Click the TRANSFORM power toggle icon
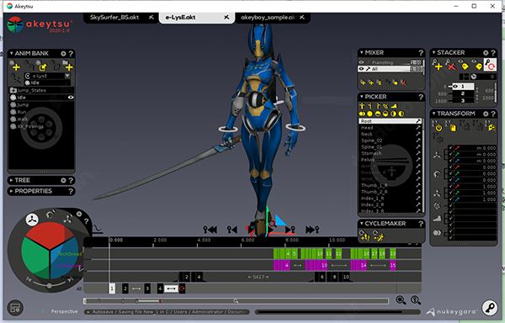The image size is (505, 323). tap(439, 128)
